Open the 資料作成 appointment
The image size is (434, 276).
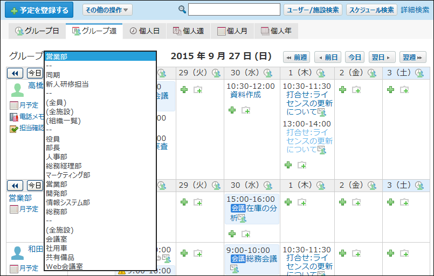(x=245, y=95)
